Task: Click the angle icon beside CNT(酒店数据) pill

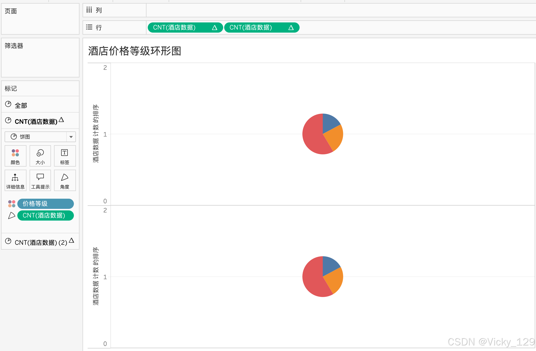Action: coord(11,215)
